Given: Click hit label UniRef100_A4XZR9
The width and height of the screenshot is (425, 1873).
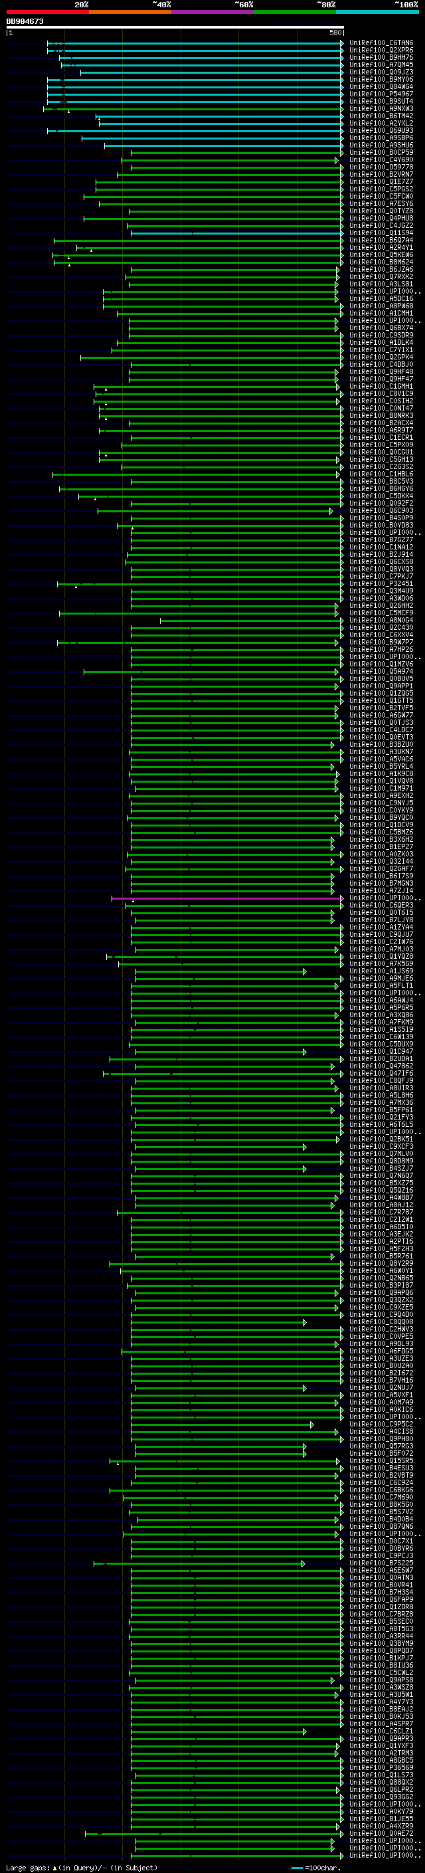Looking at the screenshot, I should (381, 1826).
